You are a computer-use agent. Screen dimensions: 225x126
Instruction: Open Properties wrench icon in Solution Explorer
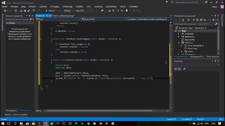point(213,20)
